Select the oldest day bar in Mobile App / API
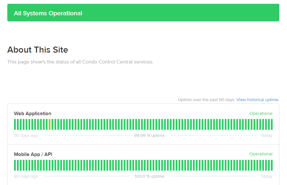287x185 pixels. coord(15,165)
